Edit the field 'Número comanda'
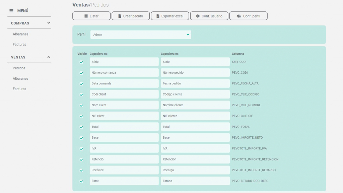 point(124,73)
